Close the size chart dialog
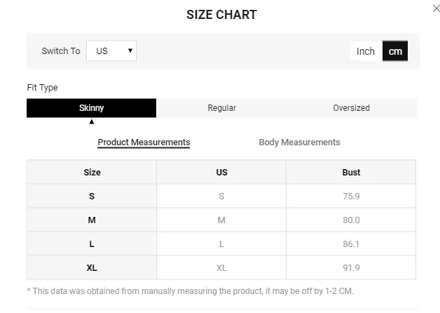Image resolution: width=440 pixels, height=313 pixels. pos(436,8)
